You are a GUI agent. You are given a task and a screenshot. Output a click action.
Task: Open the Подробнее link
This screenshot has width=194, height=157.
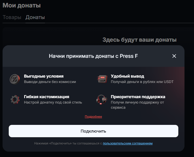point(93,117)
